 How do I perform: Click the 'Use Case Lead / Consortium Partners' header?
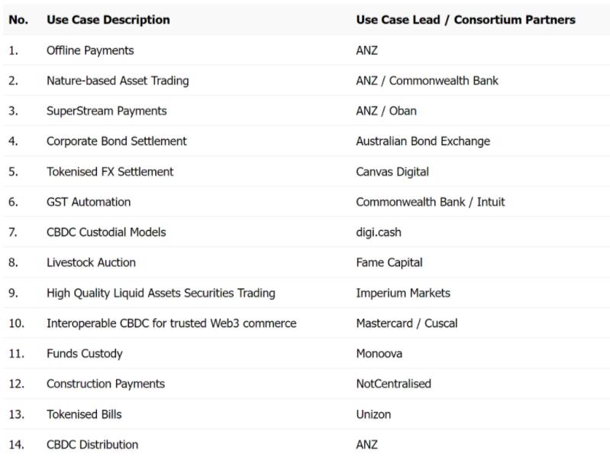point(466,20)
